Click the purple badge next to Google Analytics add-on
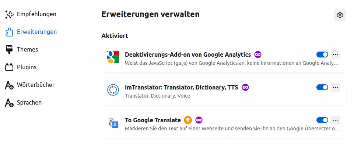This screenshot has width=354, height=144. point(258,55)
